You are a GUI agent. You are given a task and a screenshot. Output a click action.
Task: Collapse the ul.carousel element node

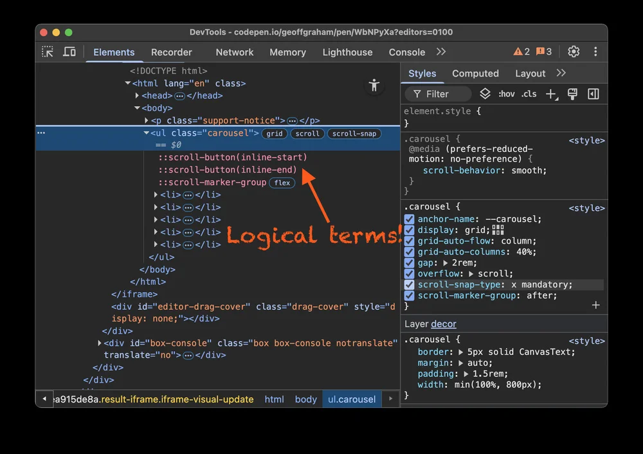click(147, 133)
